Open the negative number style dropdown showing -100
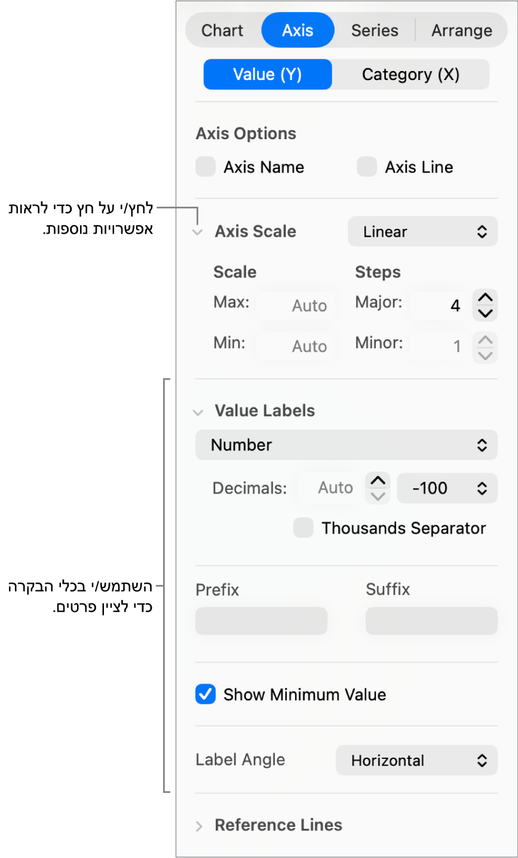The width and height of the screenshot is (518, 858). pos(447,488)
